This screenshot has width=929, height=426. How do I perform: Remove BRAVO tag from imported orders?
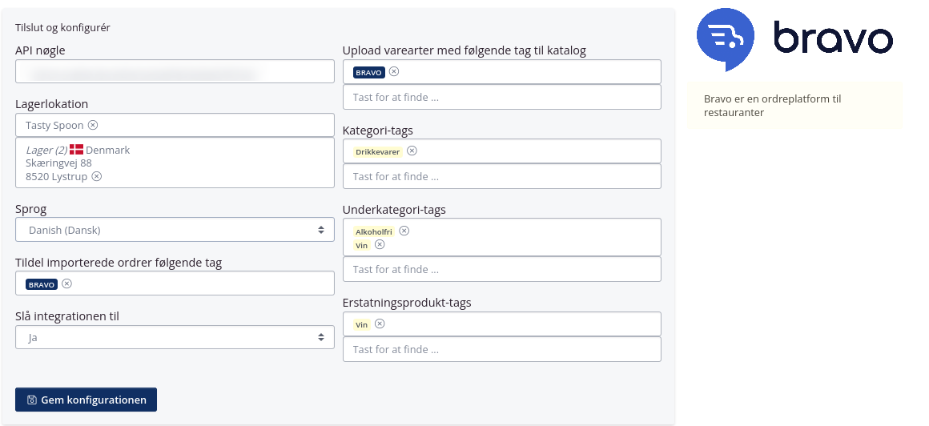(x=67, y=283)
